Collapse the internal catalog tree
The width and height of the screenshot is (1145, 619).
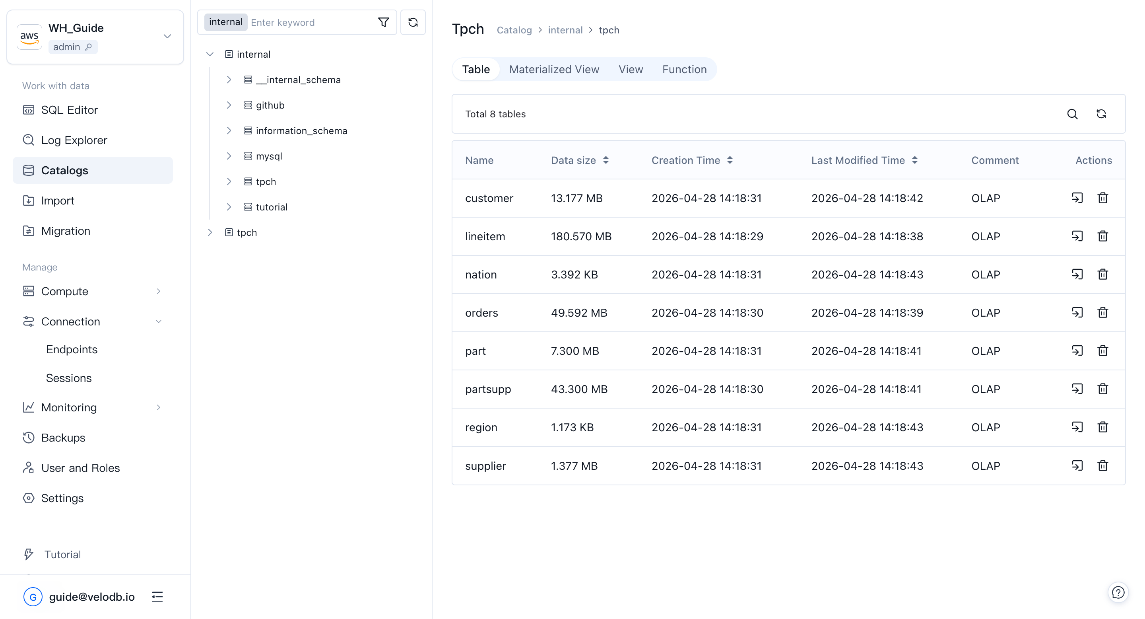210,54
